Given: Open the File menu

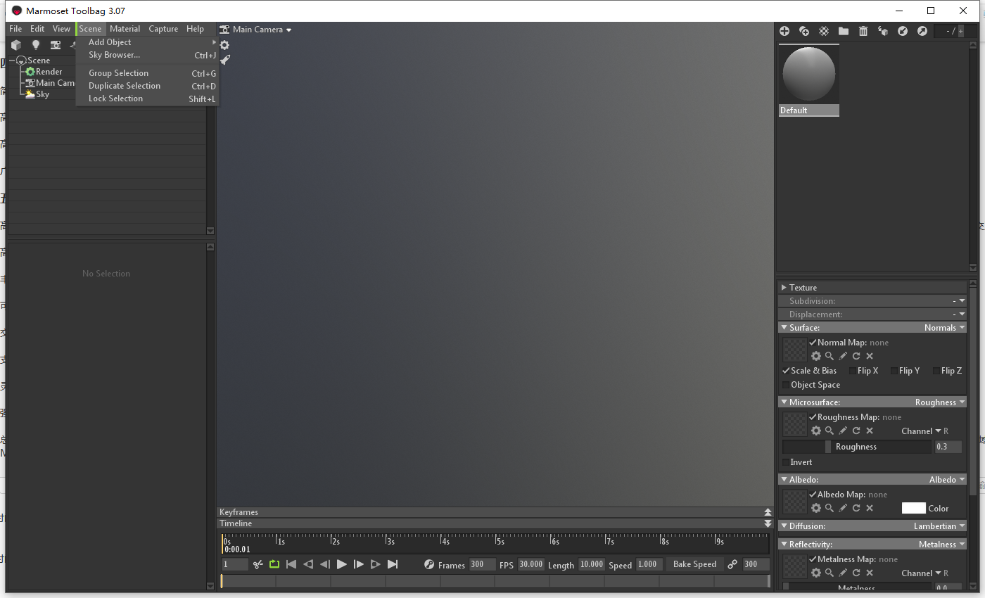Looking at the screenshot, I should 15,29.
